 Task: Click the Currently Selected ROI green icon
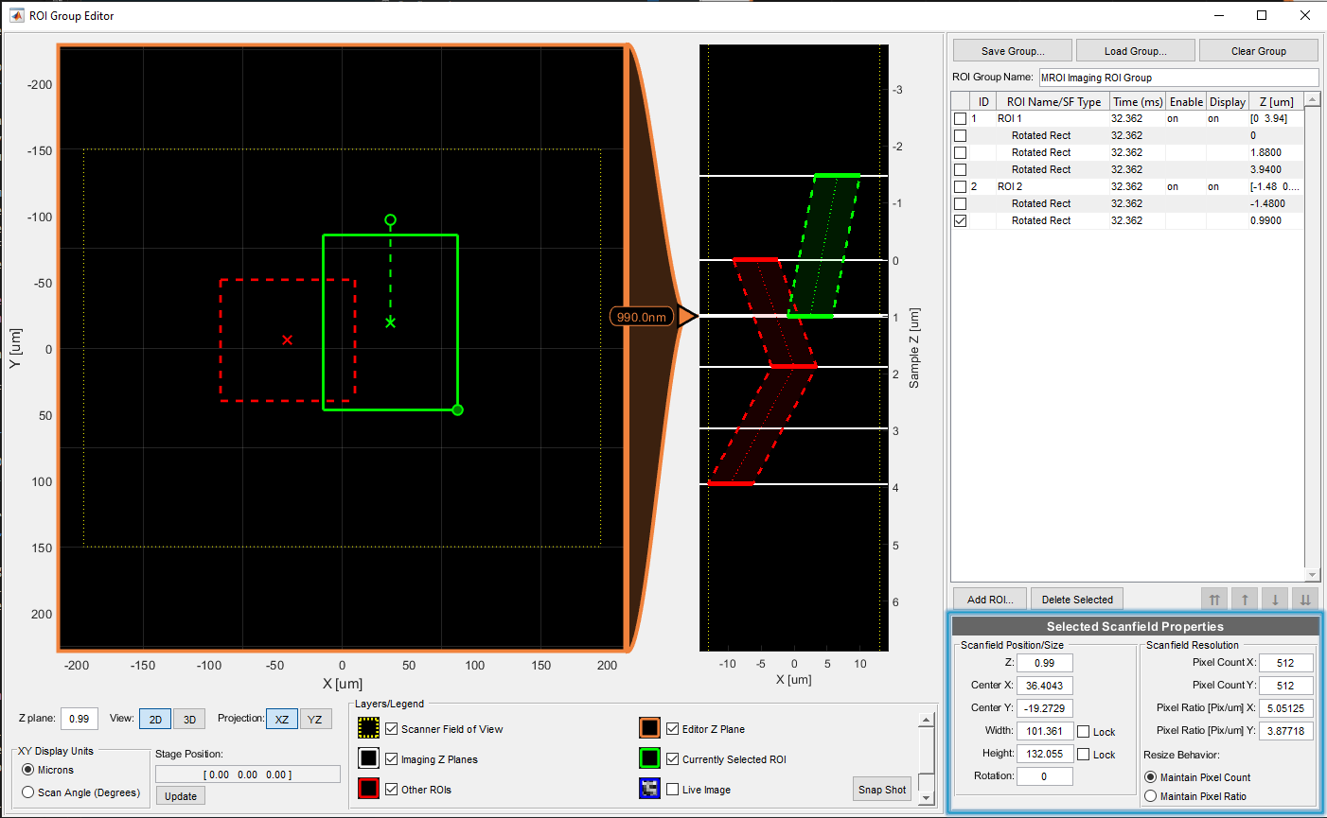point(648,758)
